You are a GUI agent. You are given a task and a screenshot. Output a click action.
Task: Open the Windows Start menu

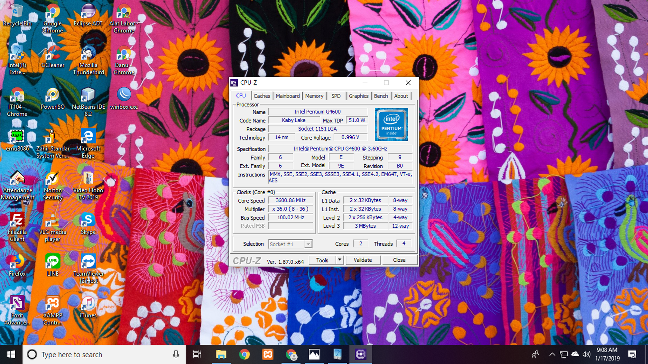[11, 354]
